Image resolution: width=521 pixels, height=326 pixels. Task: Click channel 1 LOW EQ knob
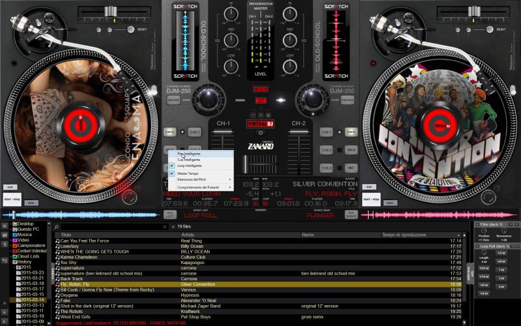point(231,67)
